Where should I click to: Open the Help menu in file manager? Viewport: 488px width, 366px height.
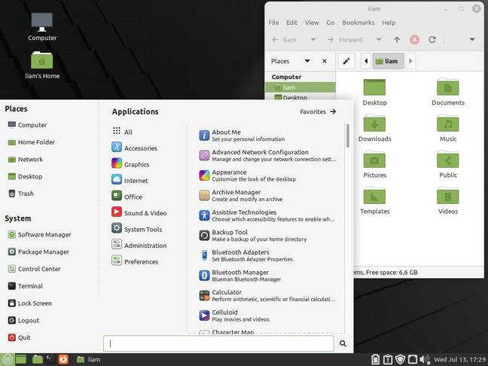(x=389, y=23)
